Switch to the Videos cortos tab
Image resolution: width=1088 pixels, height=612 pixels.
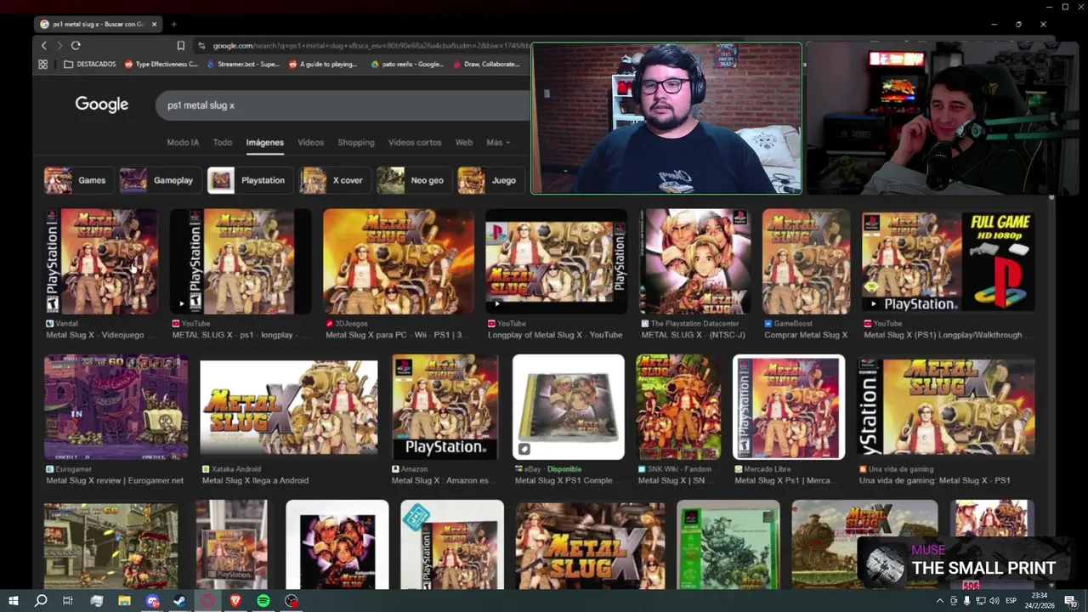pyautogui.click(x=415, y=143)
